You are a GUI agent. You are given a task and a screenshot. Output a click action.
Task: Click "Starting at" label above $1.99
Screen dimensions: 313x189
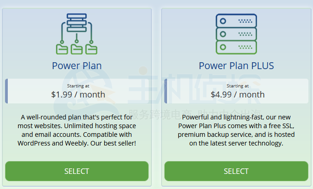pyautogui.click(x=78, y=86)
